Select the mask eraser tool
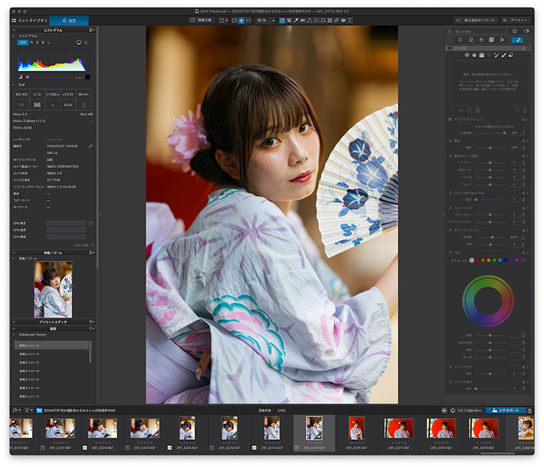The width and height of the screenshot is (544, 467). point(511,55)
